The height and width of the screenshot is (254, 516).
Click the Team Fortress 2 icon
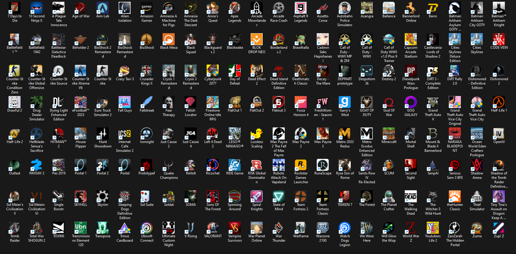[301, 196]
